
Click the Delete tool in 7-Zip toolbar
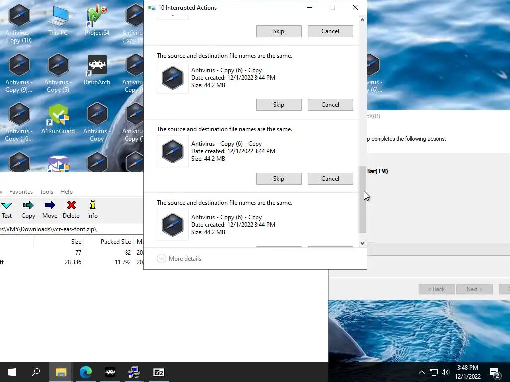click(x=71, y=209)
